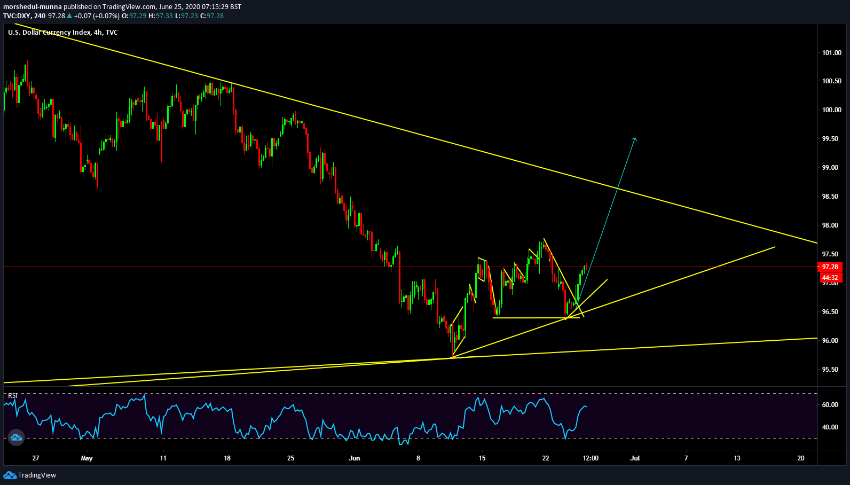The width and height of the screenshot is (850, 485).
Task: Click the 98.50 price axis label
Action: tap(830, 197)
